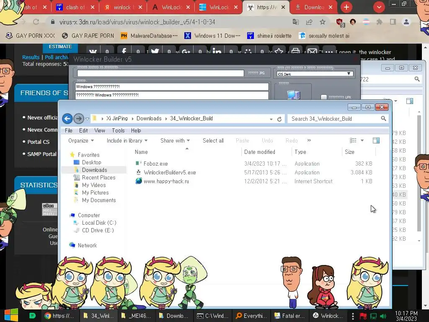Click the share page icon in address bar

[309, 22]
